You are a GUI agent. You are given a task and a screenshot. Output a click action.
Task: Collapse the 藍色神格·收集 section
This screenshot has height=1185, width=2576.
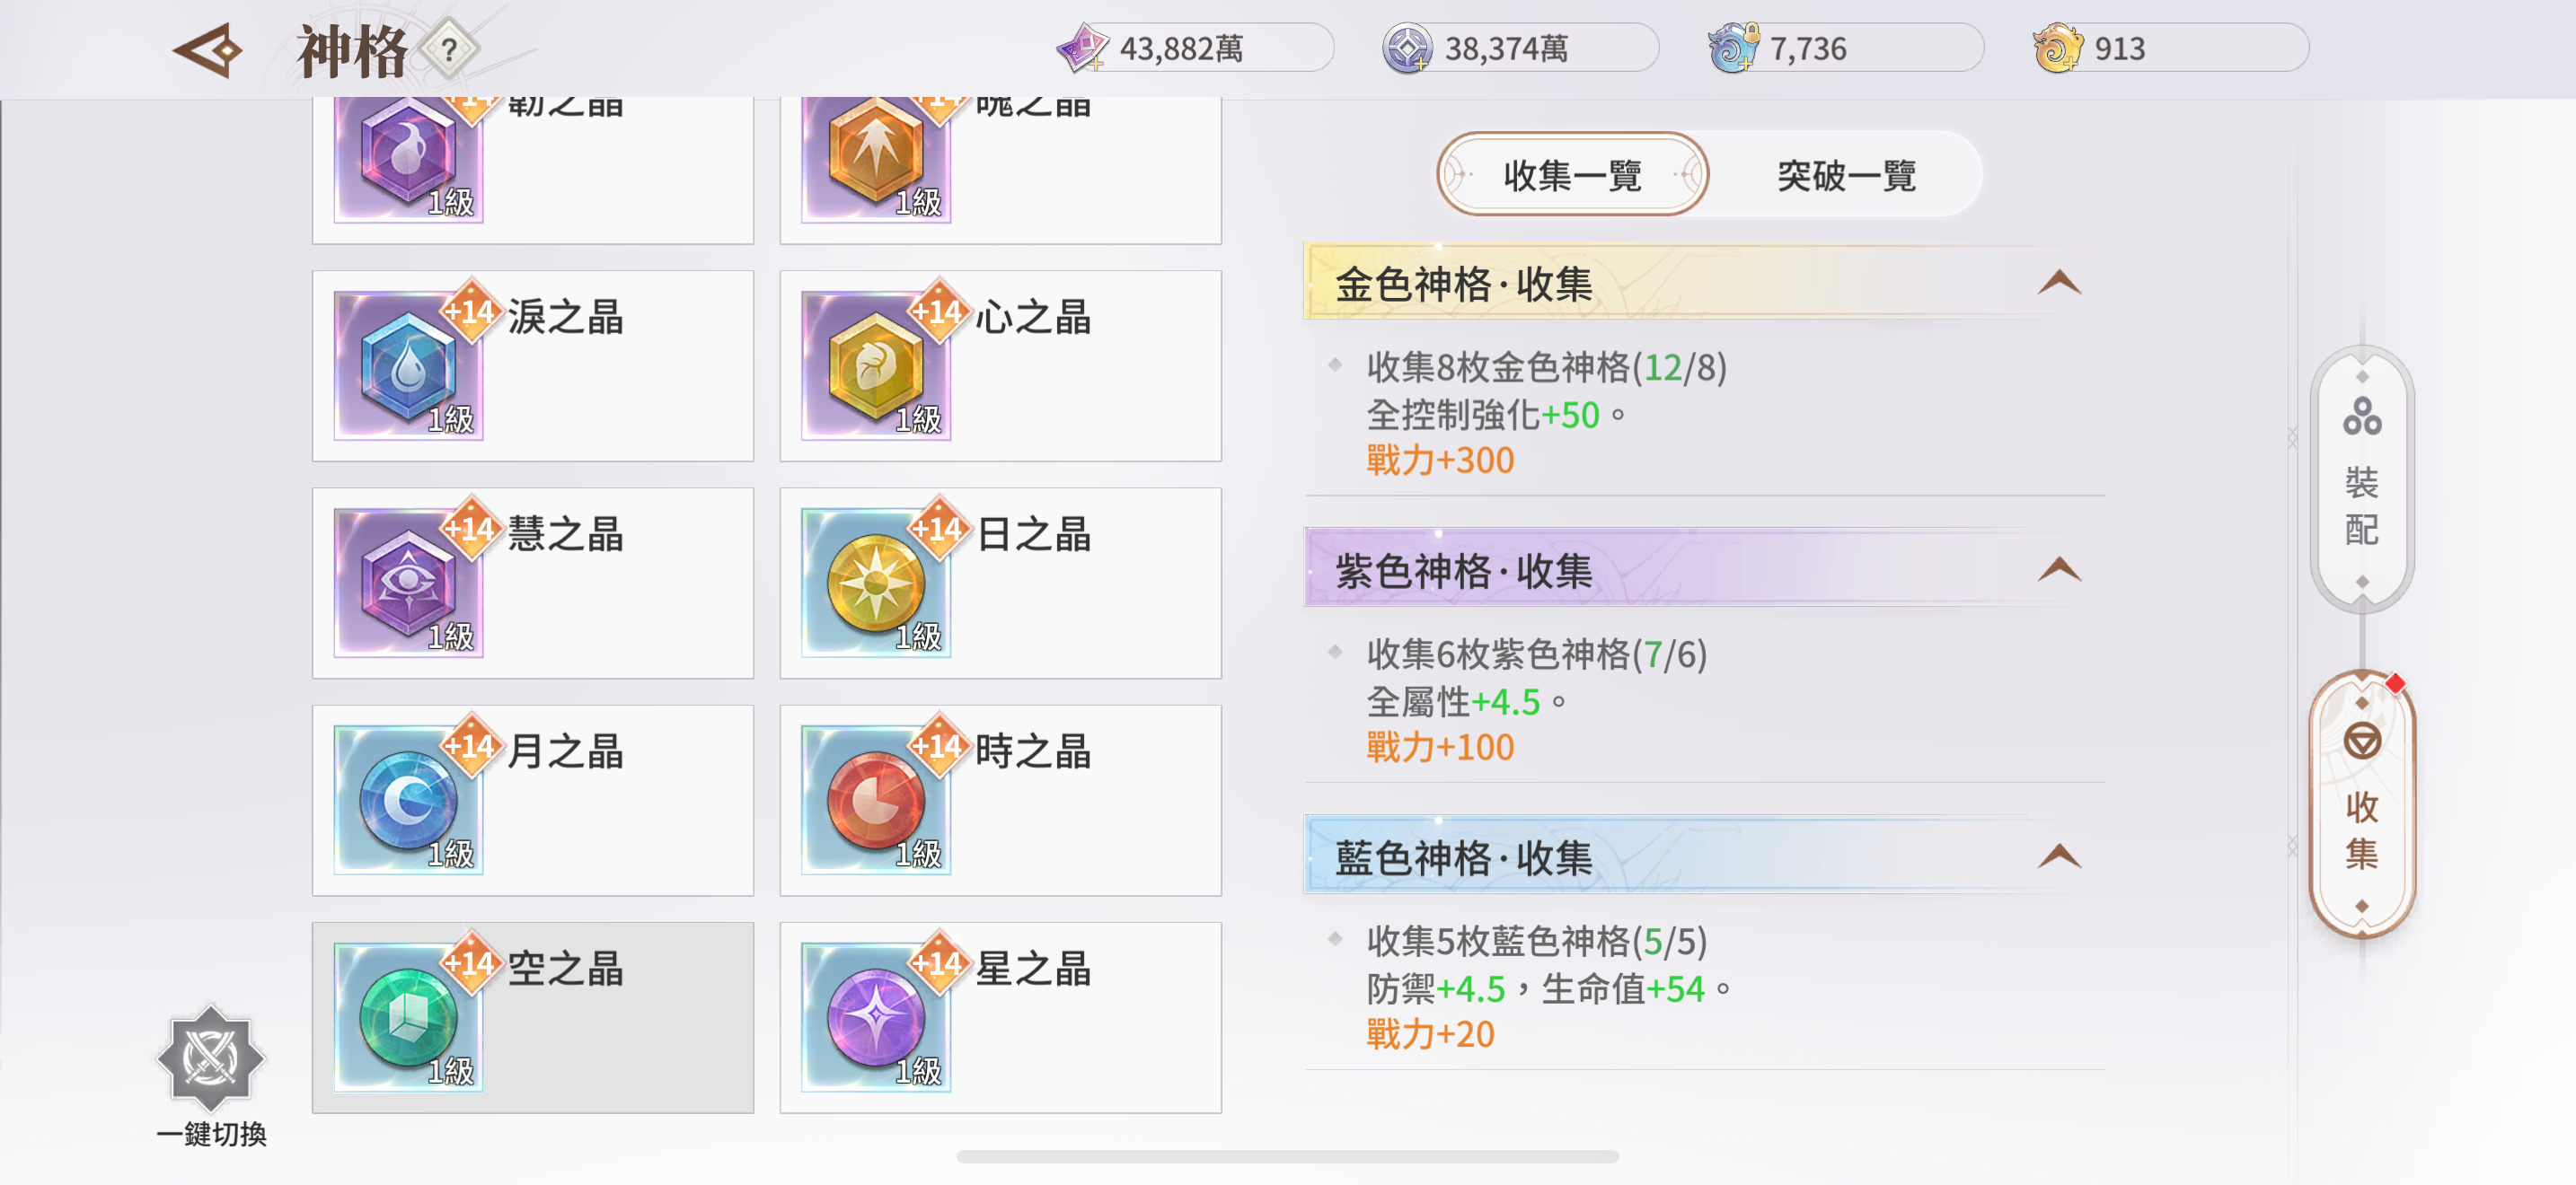2058,856
